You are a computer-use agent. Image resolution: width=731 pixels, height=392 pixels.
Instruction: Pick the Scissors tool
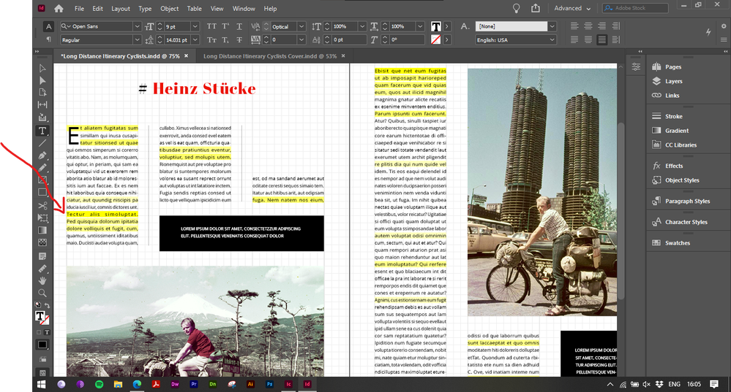point(42,206)
